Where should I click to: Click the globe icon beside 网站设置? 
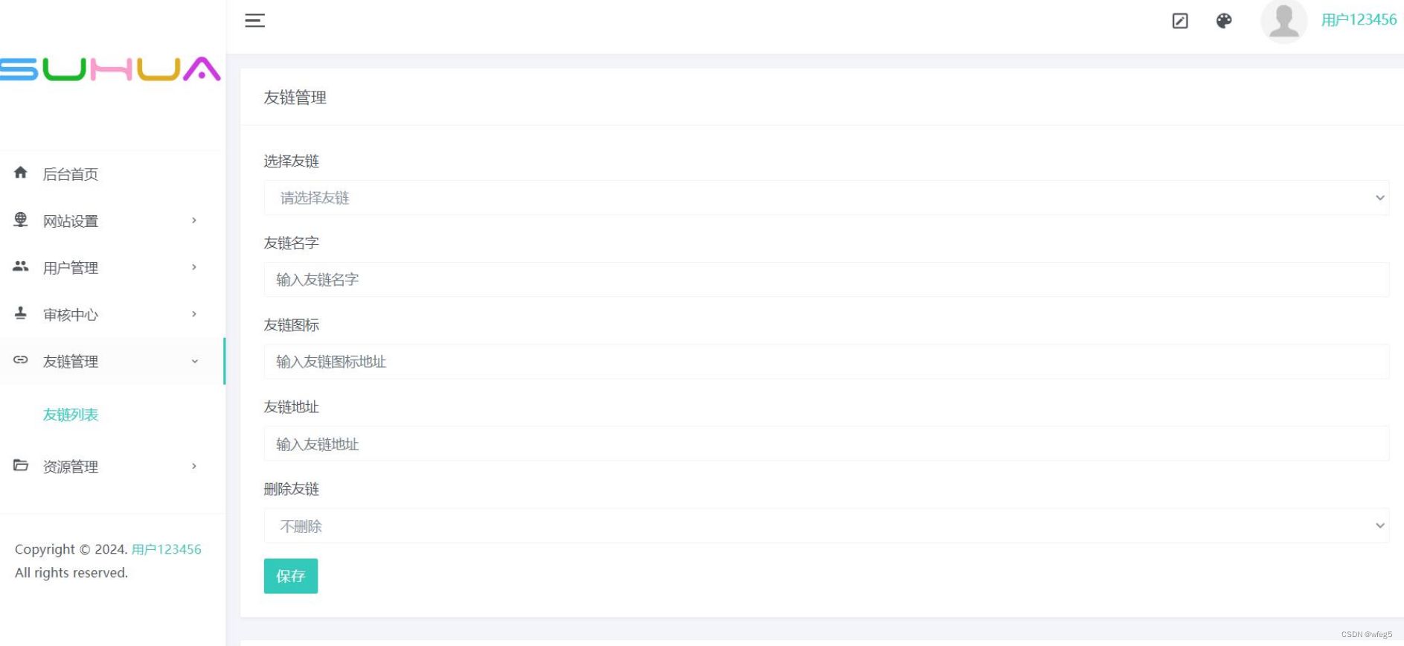[21, 220]
